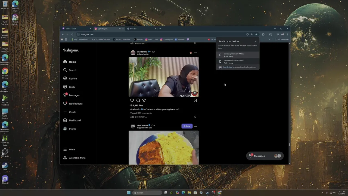
Task: Expand hidden bookmarks chevron
Action: point(270,39)
